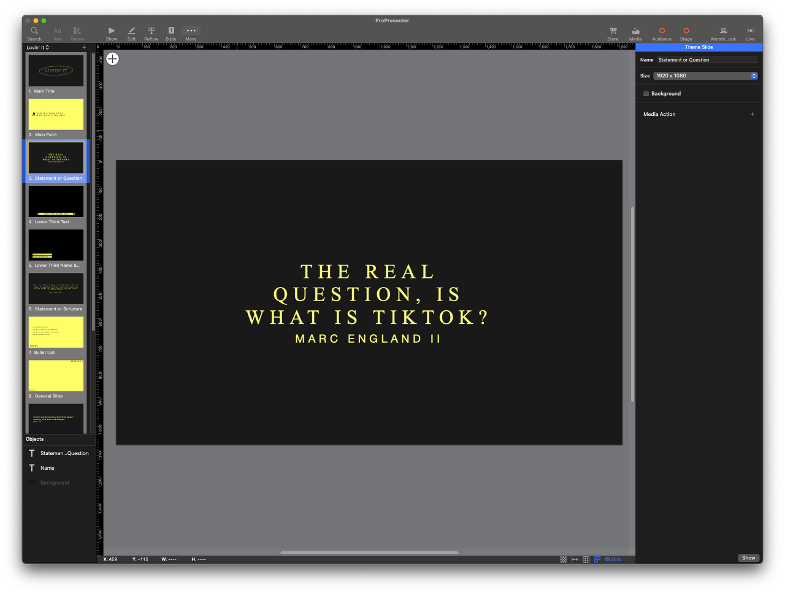Select the Edit pencil toolbar icon
Screen dimensions: 785x593
click(131, 33)
